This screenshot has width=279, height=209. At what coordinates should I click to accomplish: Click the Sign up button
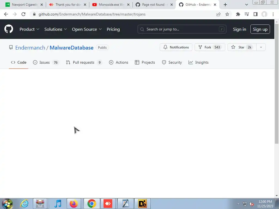click(260, 29)
